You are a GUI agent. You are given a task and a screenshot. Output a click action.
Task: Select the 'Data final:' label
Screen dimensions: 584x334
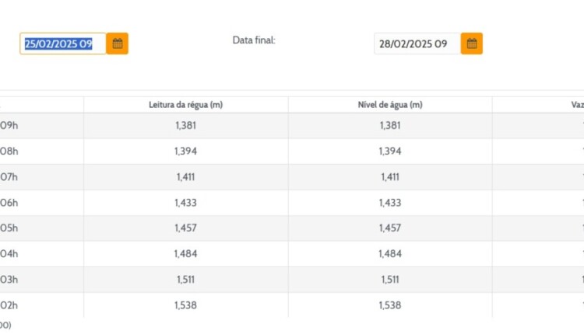click(254, 40)
